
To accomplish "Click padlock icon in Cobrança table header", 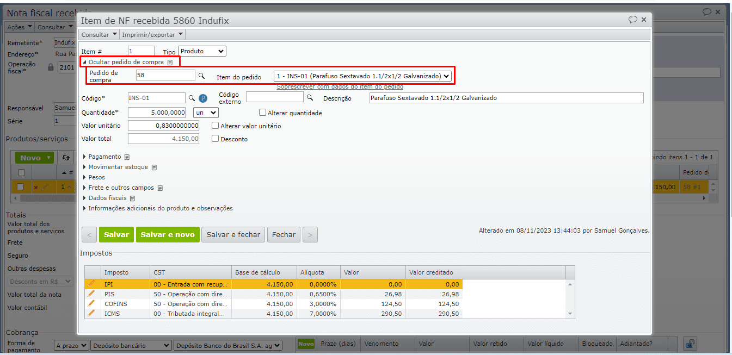I will (690, 344).
